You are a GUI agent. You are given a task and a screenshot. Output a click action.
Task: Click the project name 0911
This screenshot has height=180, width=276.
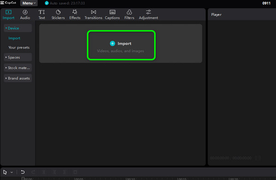266,3
